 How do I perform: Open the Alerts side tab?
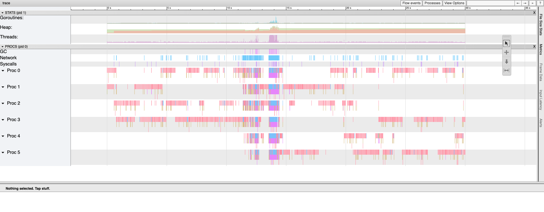pos(541,123)
